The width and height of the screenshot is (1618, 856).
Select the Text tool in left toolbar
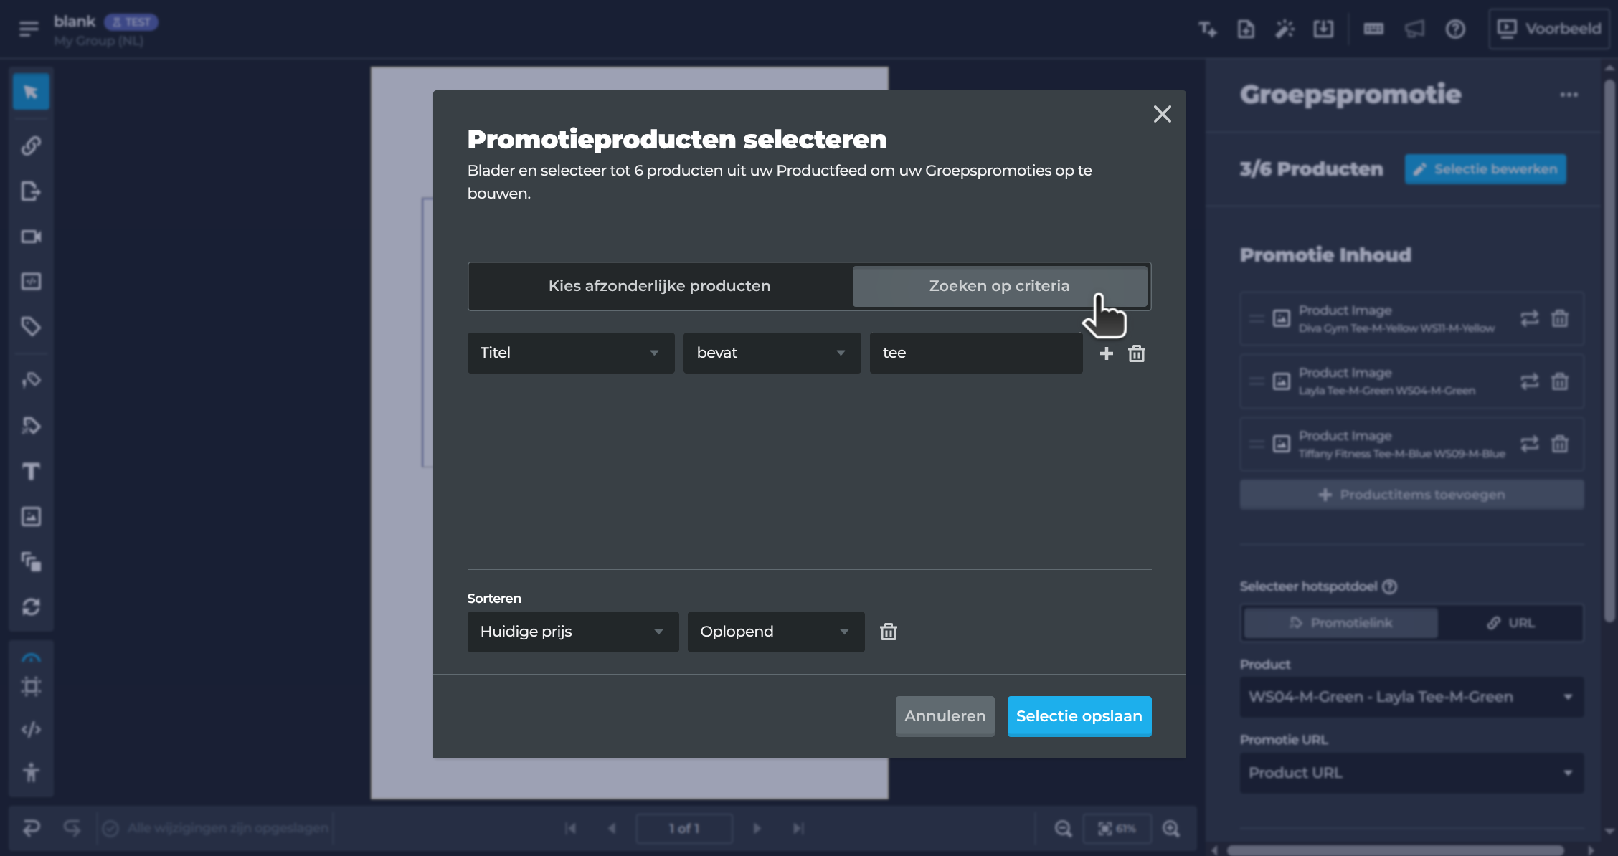coord(31,471)
